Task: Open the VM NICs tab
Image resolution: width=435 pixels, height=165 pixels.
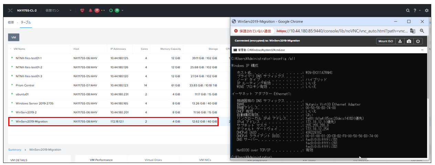Action: 205,160
